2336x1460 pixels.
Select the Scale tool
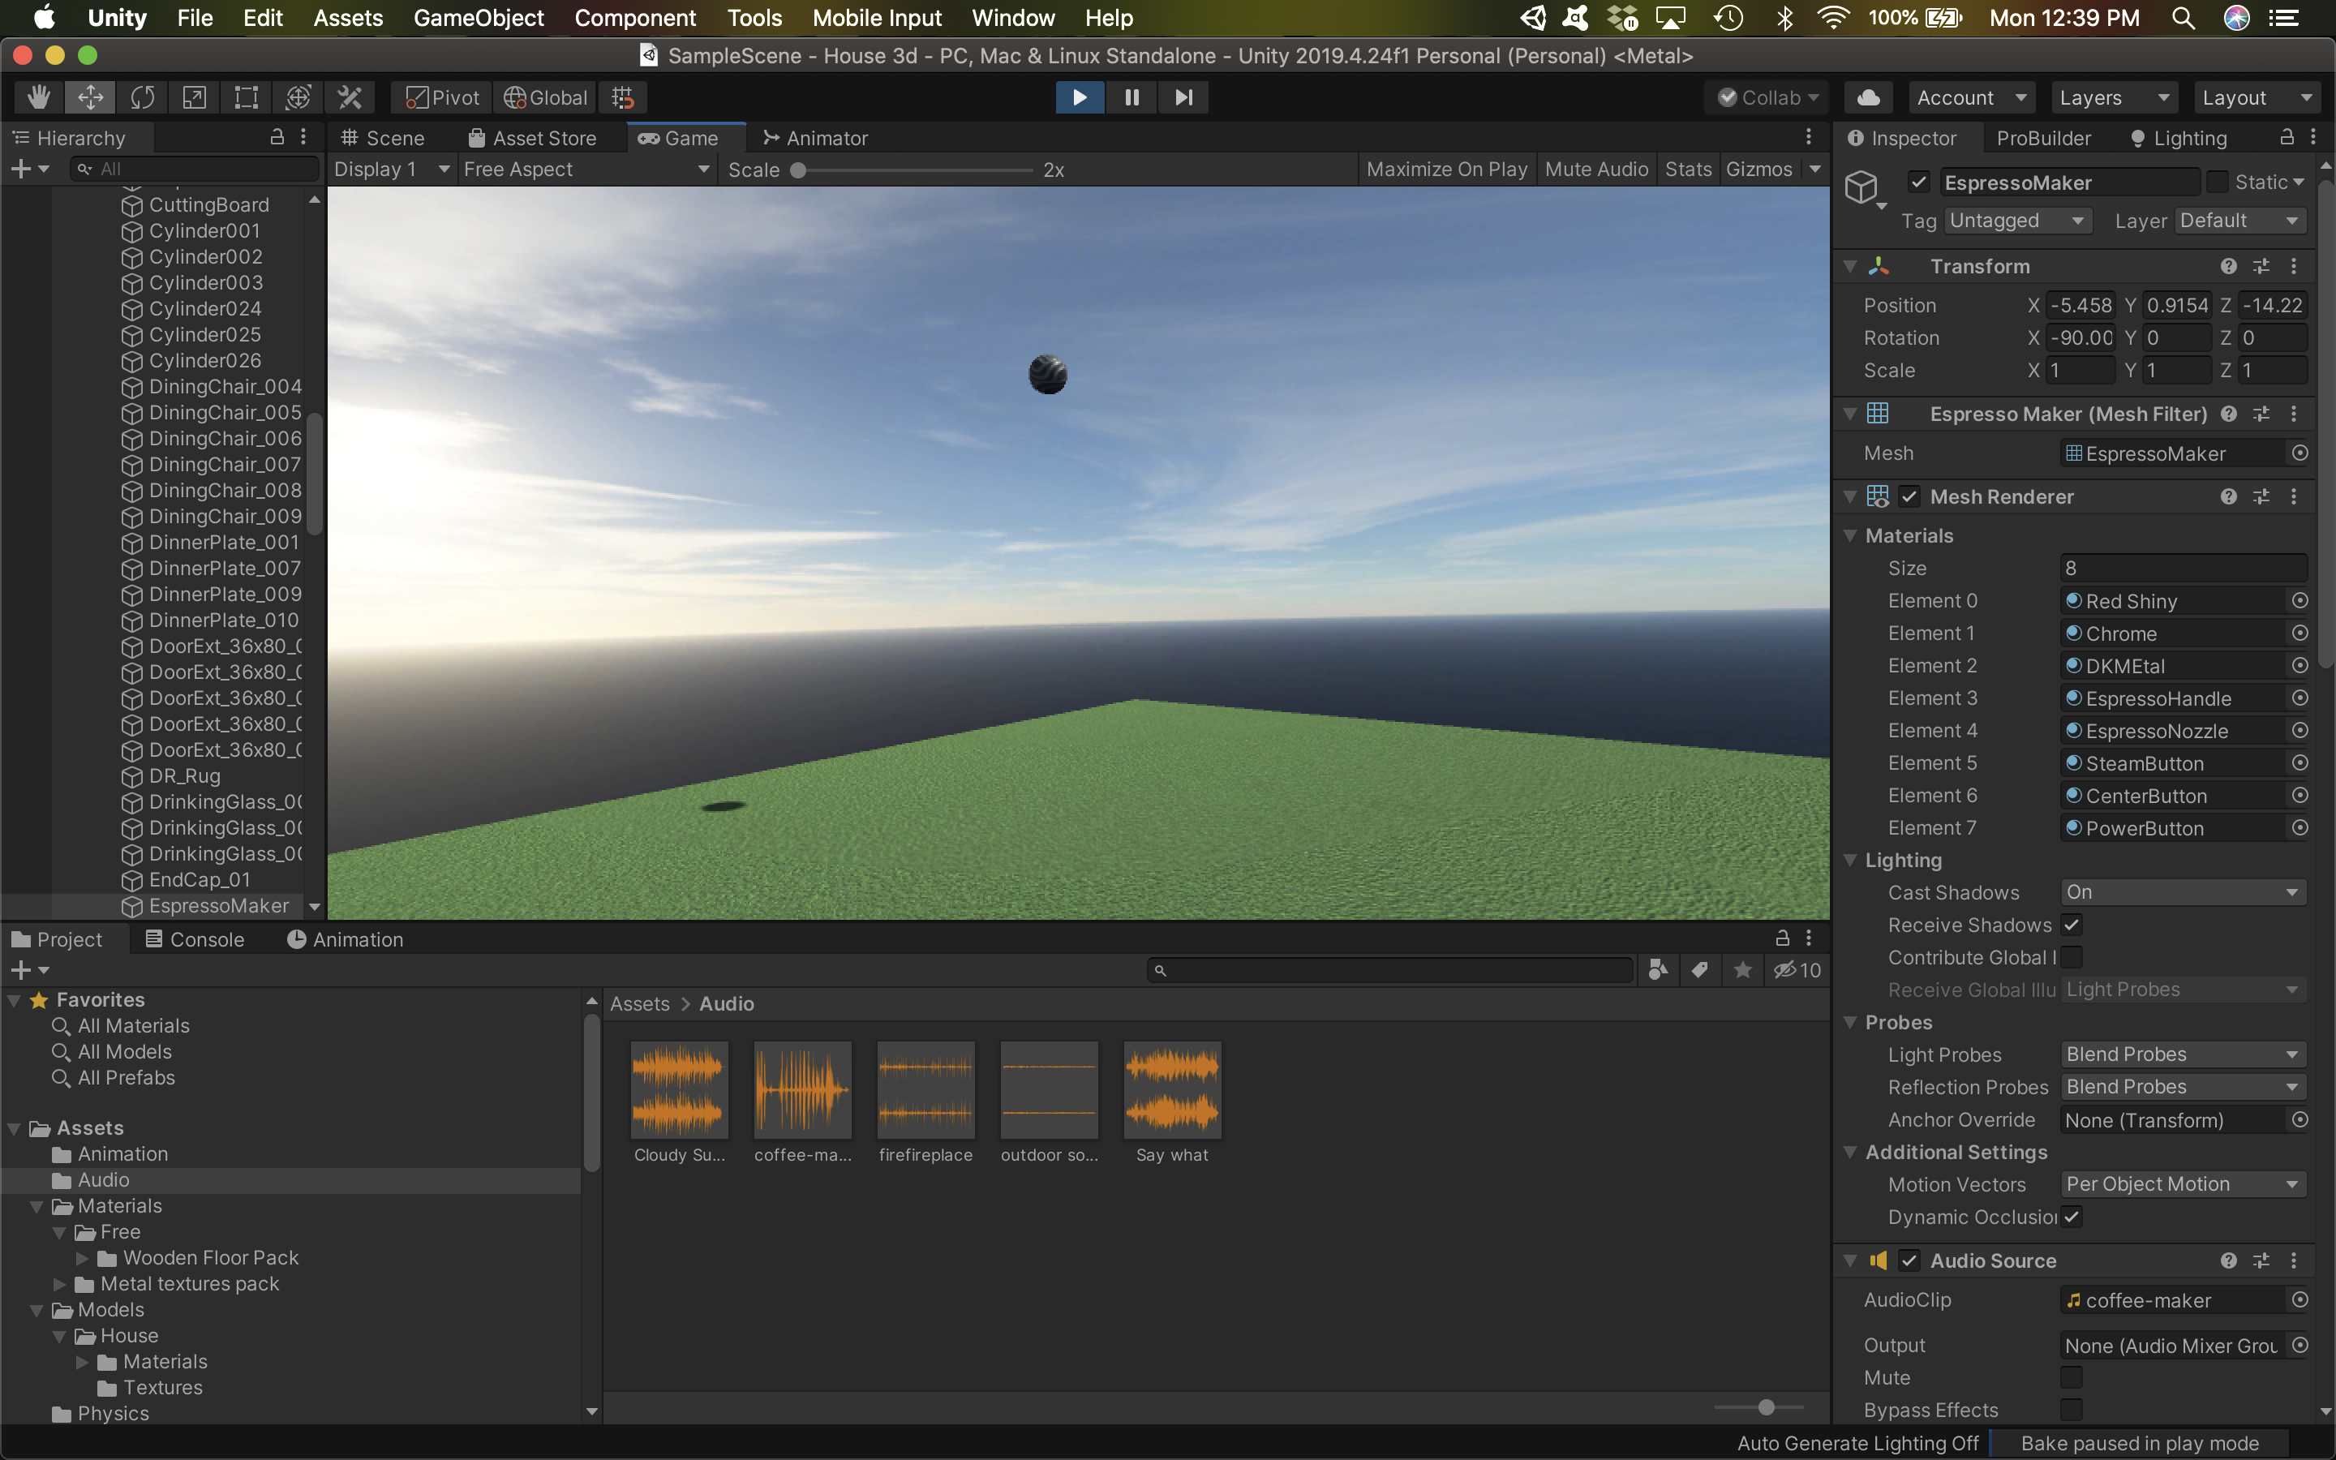pyautogui.click(x=195, y=97)
